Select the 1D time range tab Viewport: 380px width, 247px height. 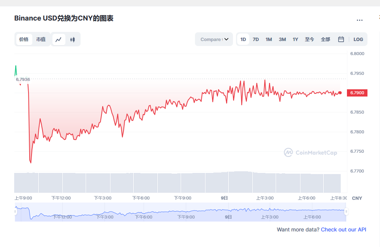point(243,39)
